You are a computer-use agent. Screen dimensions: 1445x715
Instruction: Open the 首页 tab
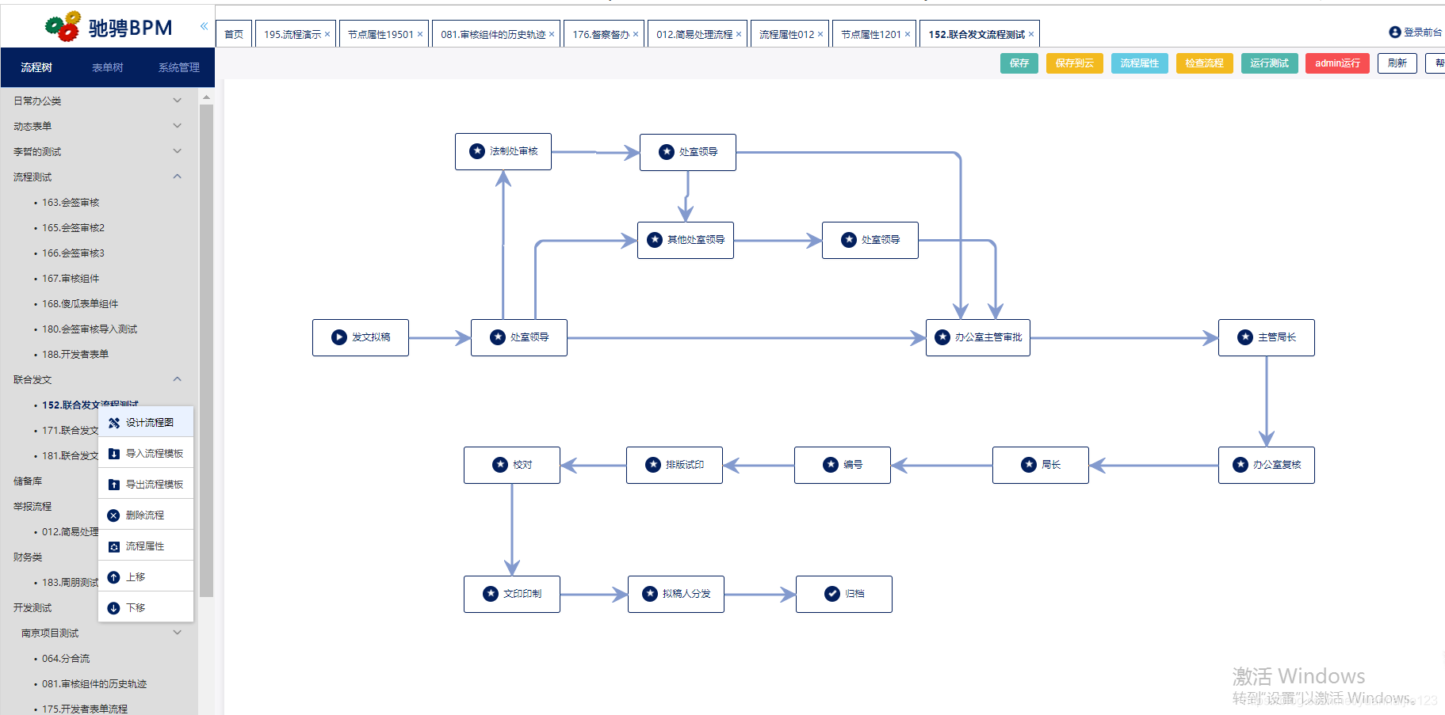[234, 34]
